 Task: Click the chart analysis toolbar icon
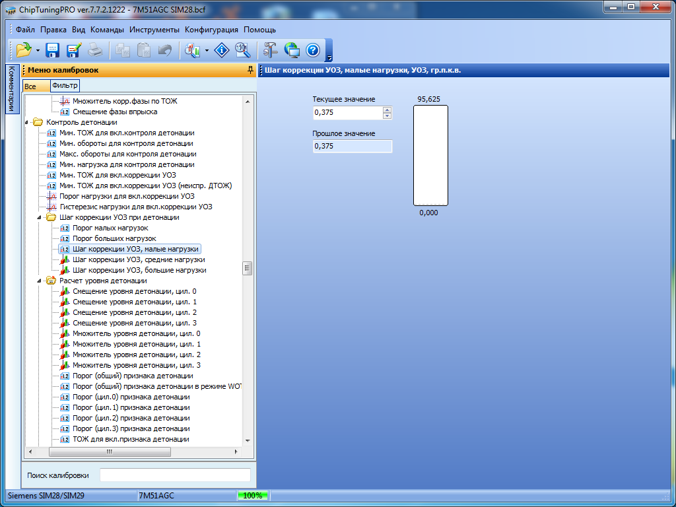point(193,50)
